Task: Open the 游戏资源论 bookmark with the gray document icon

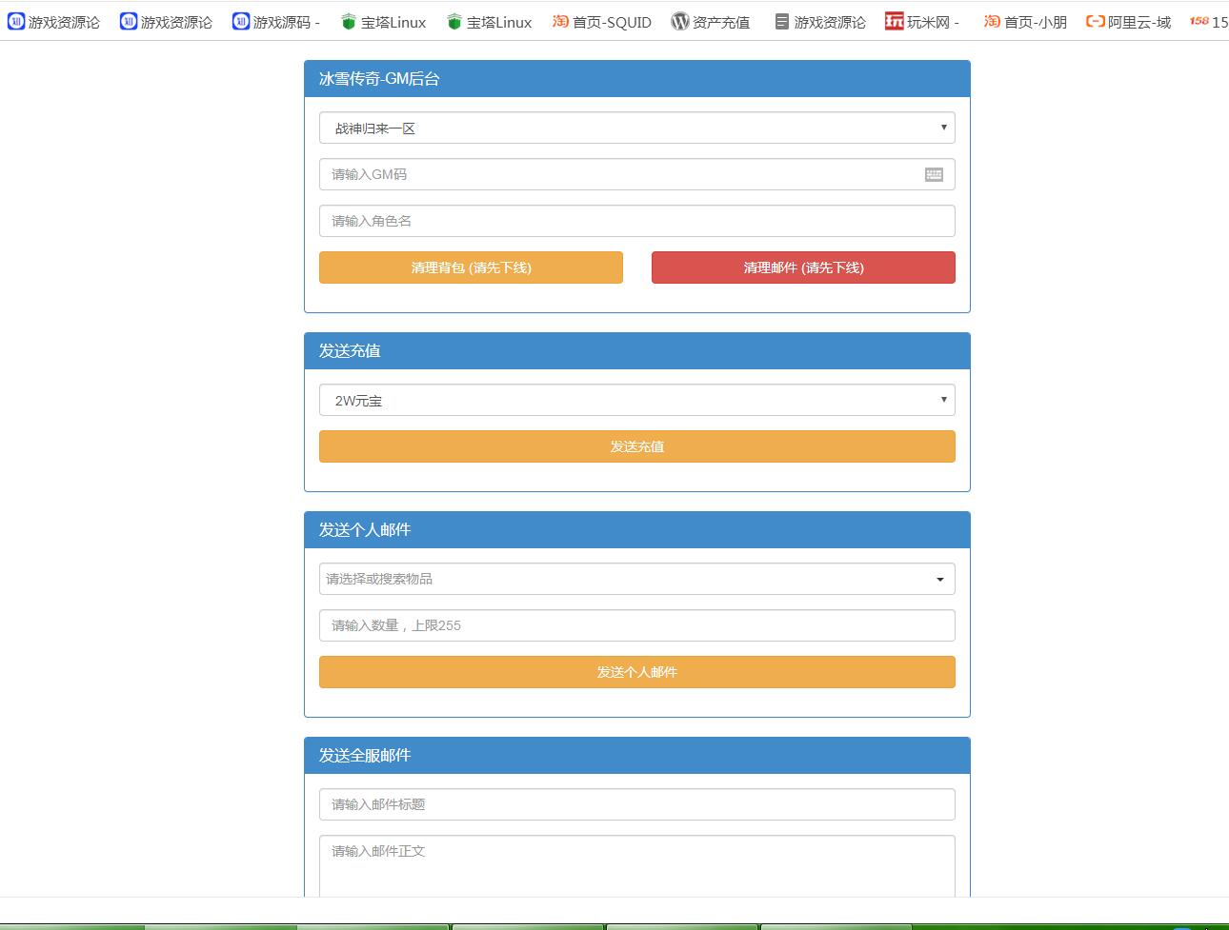Action: [x=820, y=22]
